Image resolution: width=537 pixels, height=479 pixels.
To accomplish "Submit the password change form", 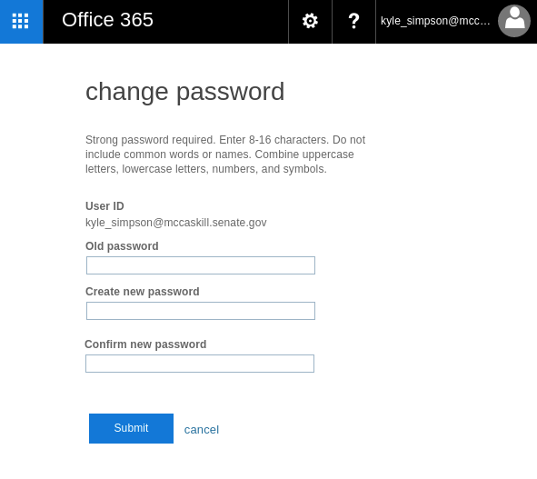I will (131, 428).
